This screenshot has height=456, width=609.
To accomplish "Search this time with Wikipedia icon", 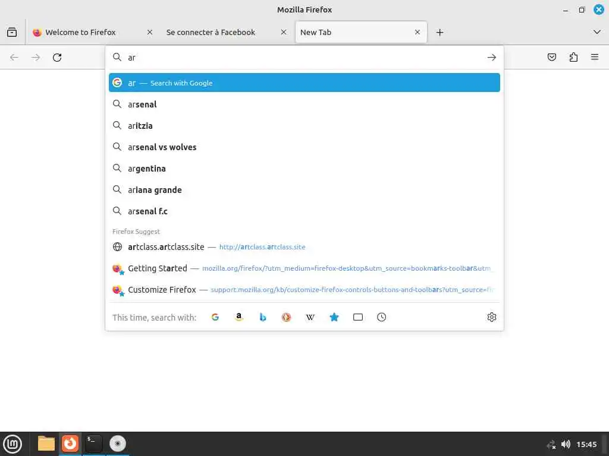I will coord(310,317).
